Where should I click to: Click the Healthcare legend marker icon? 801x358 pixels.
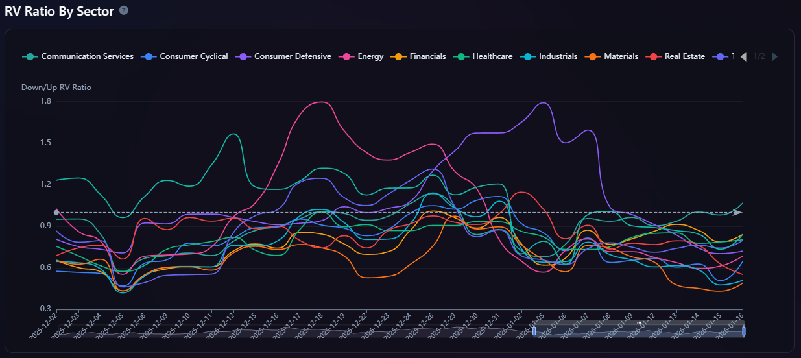pos(461,56)
